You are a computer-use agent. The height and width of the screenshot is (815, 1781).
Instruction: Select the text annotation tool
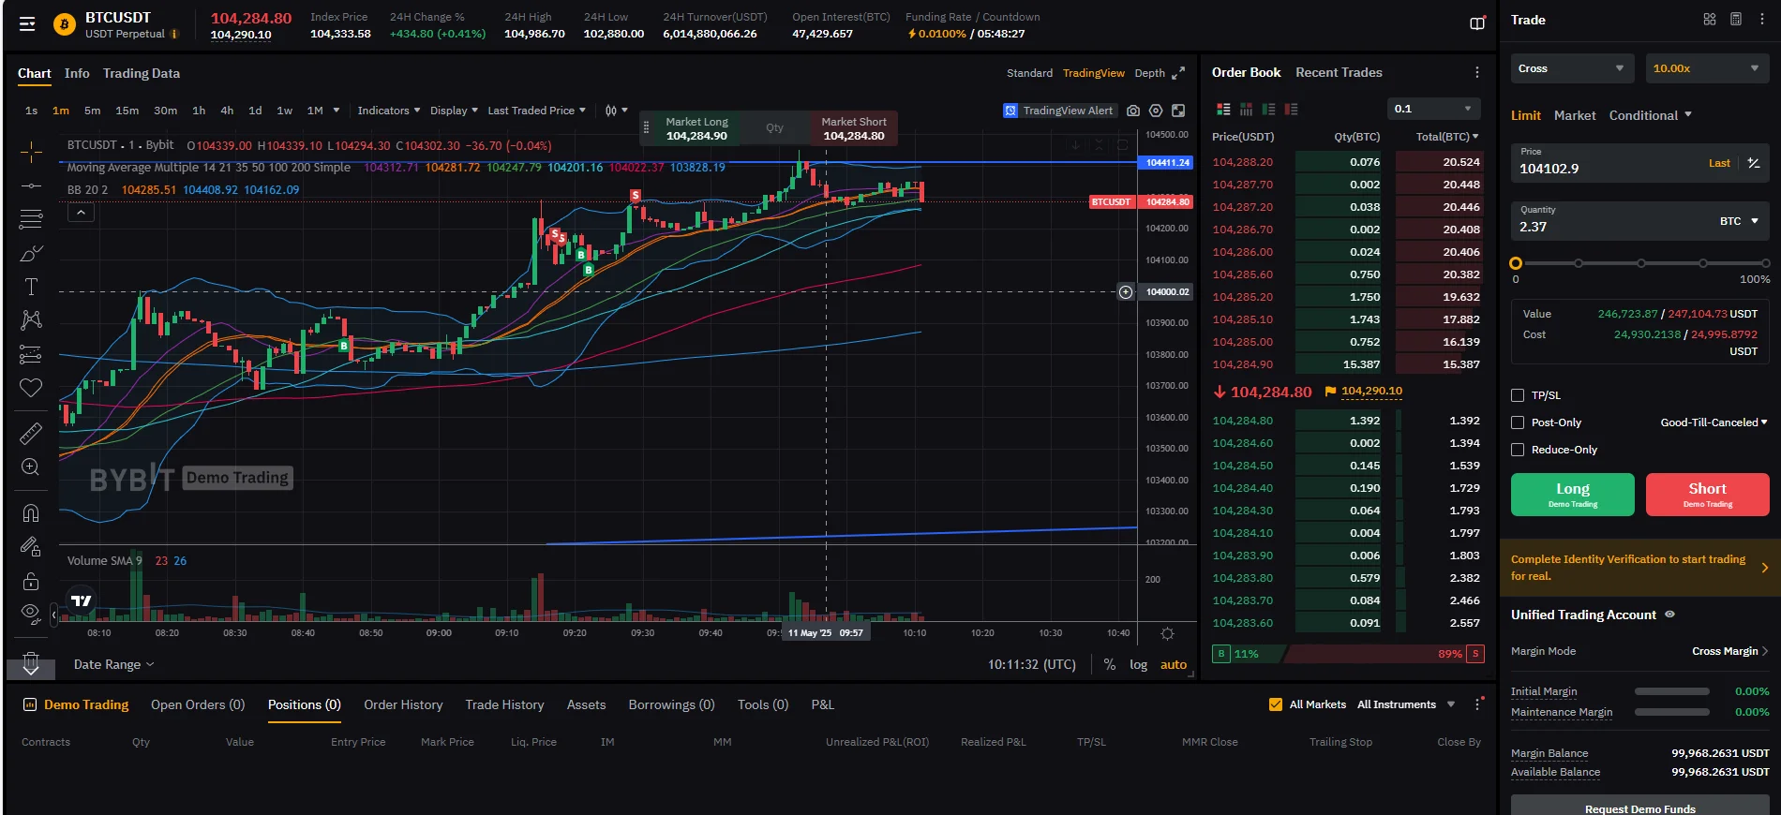31,287
